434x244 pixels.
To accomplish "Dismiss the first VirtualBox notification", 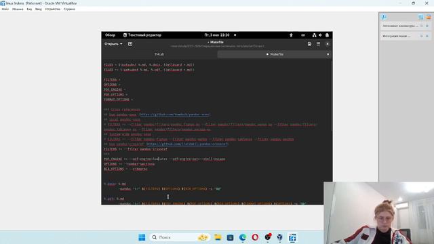I will click(x=427, y=26).
